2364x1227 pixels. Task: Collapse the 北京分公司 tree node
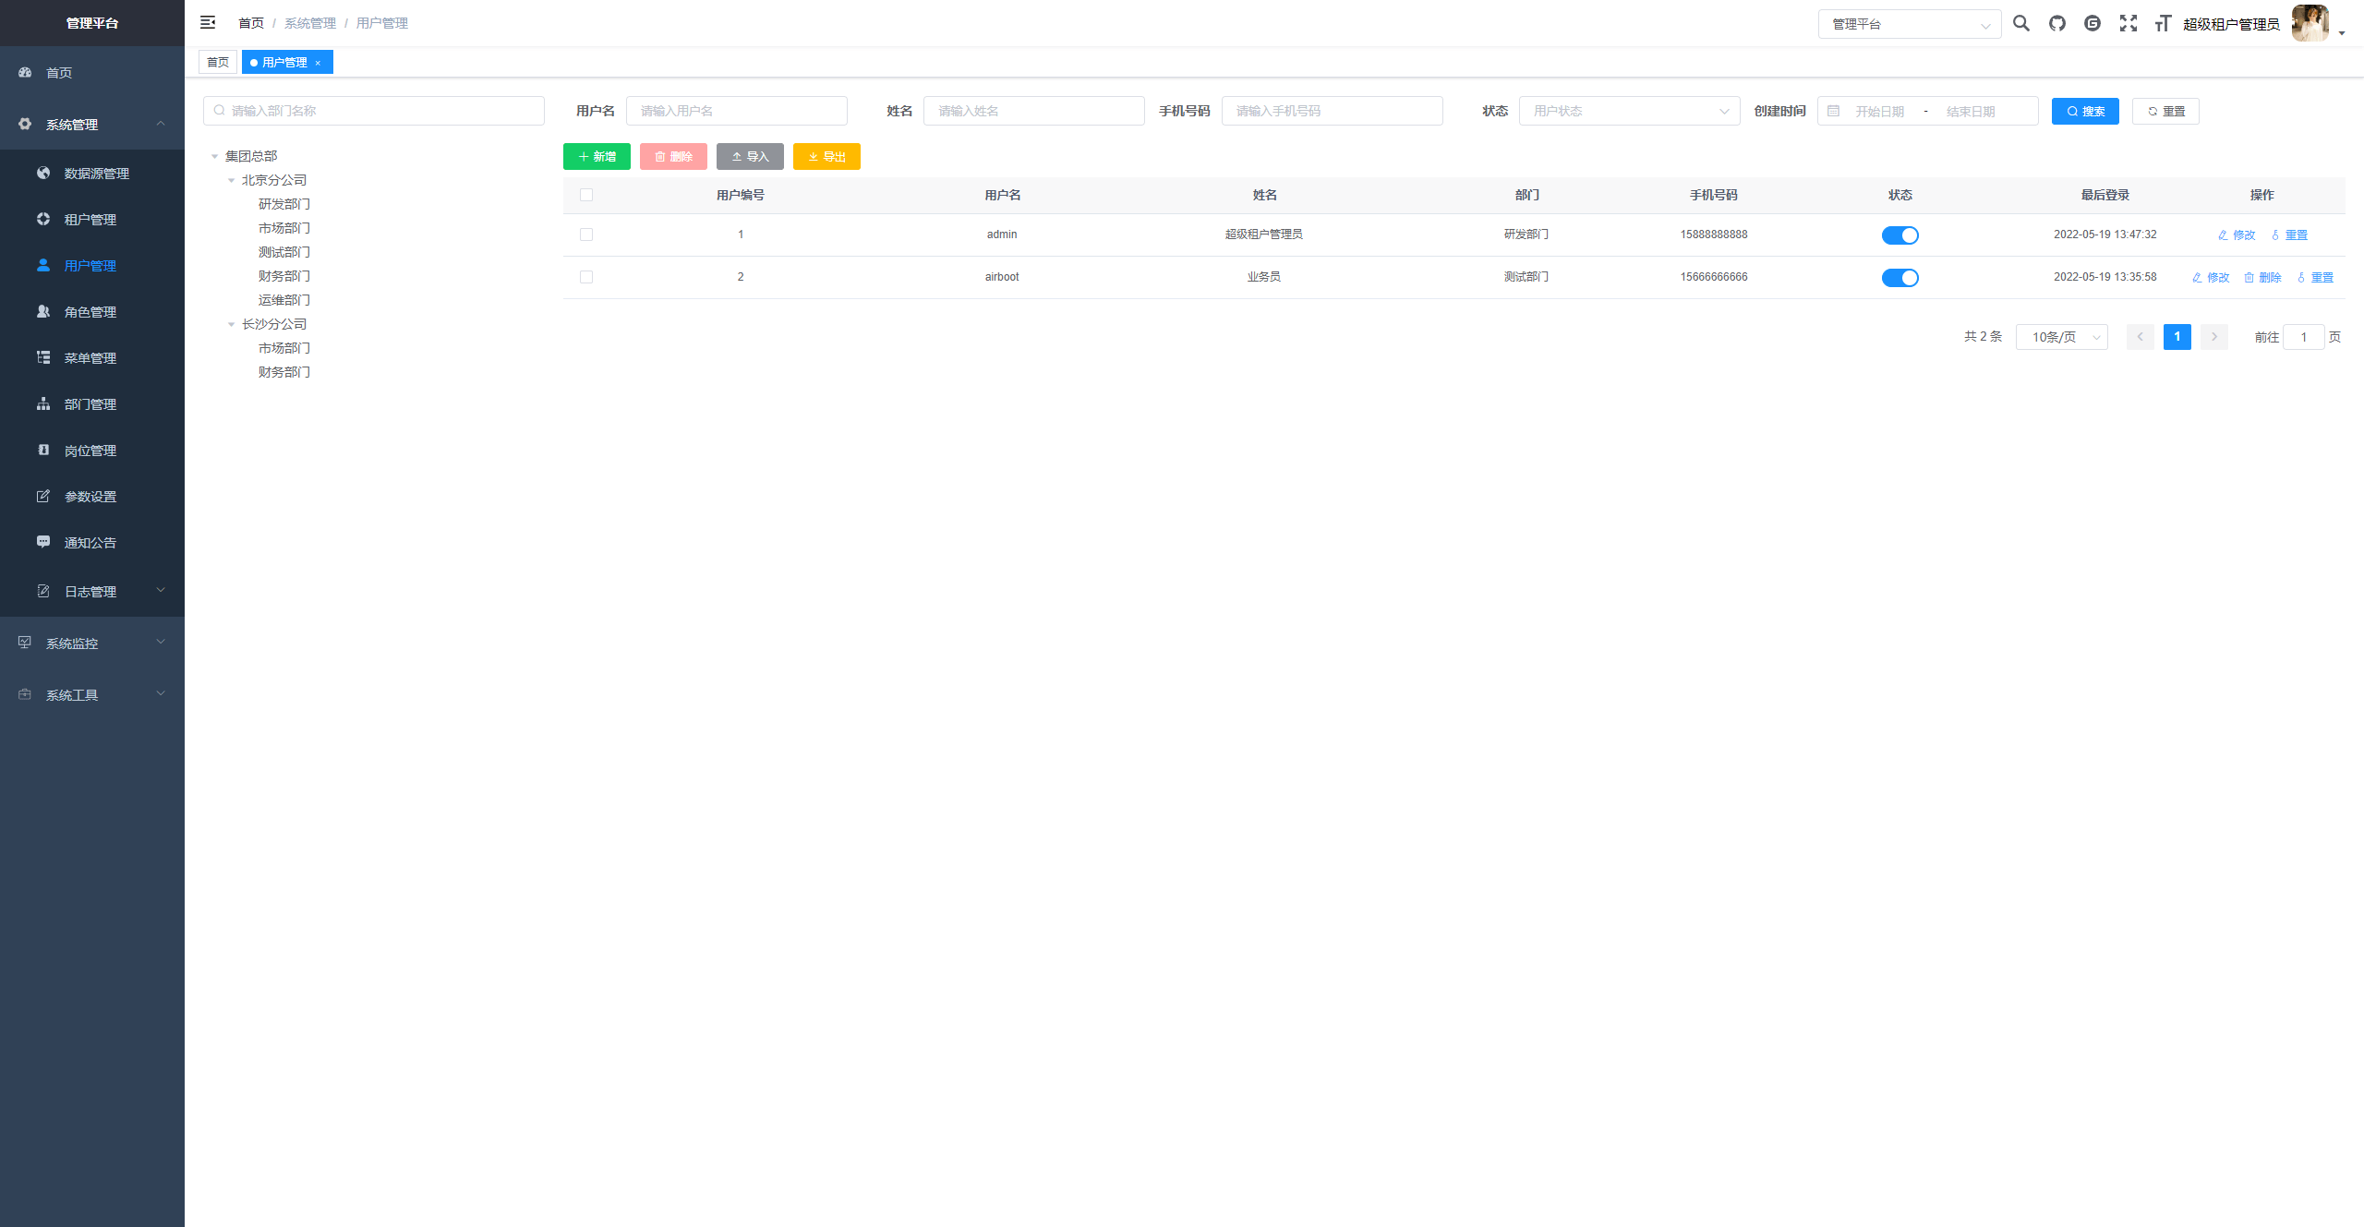(231, 180)
